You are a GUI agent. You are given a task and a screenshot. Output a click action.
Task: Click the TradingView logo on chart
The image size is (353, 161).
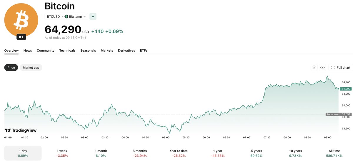point(21,130)
